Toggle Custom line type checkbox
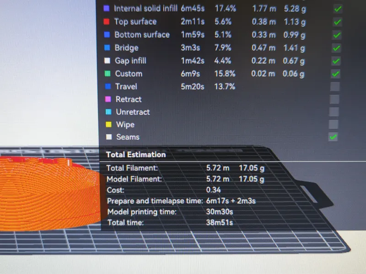Viewport: 366px width, 274px height. click(x=335, y=74)
